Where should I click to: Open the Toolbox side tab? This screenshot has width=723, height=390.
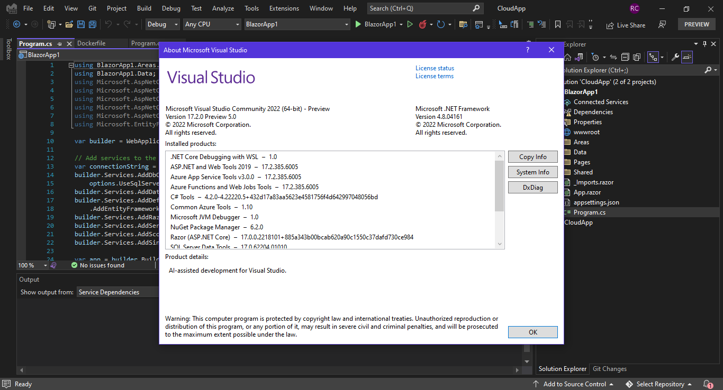click(x=8, y=49)
